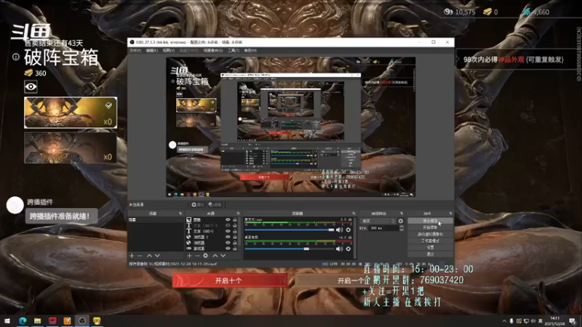Open the 帮助(H) menu
The width and height of the screenshot is (582, 327).
(x=250, y=50)
